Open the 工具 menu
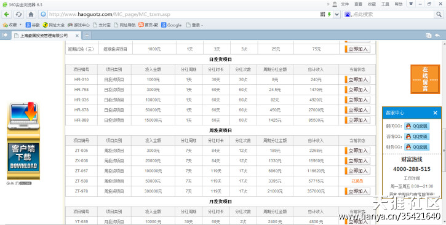Image resolution: width=446 pixels, height=225 pixels. pyautogui.click(x=385, y=4)
